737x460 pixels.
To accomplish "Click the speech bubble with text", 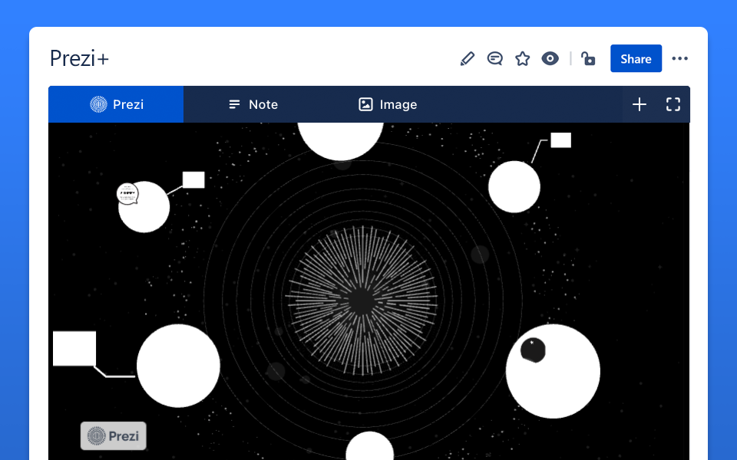I will coord(127,194).
